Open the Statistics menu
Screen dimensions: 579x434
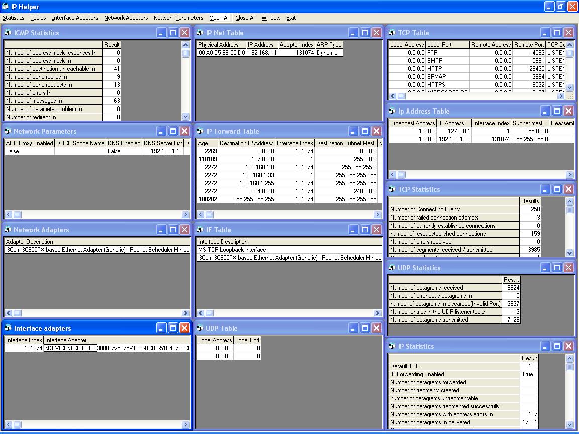14,18
